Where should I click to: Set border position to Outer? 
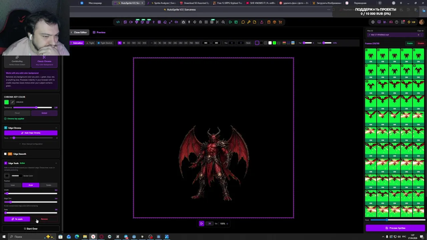(x=31, y=185)
